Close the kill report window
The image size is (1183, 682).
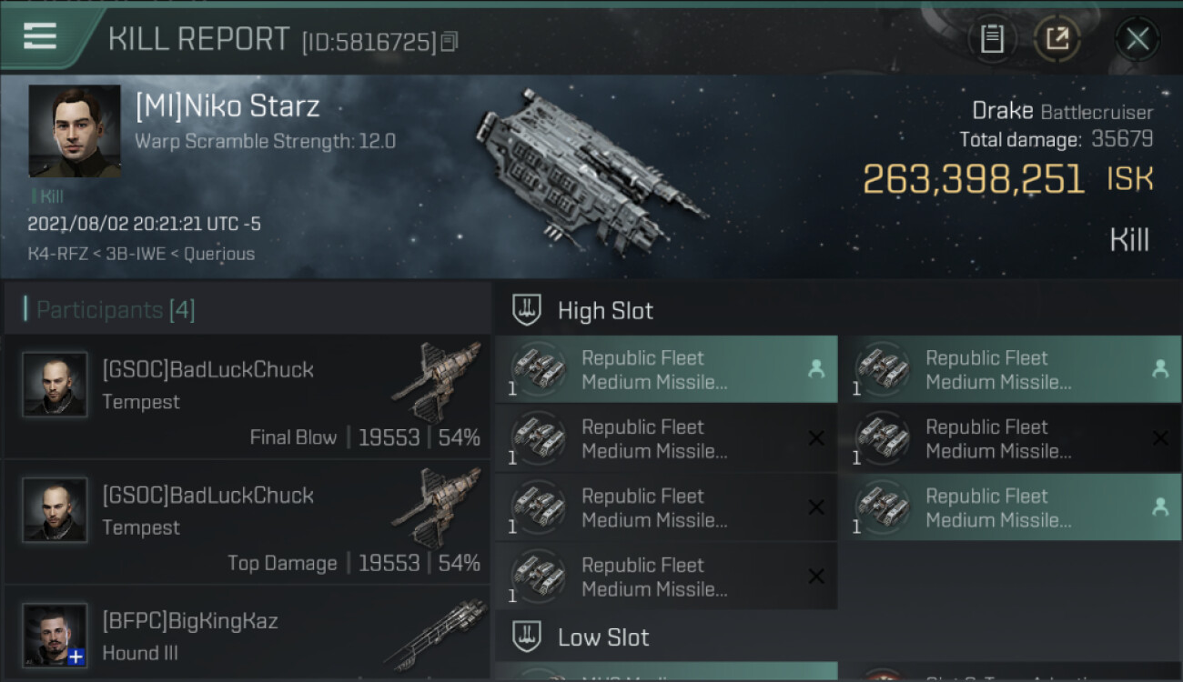1137,38
